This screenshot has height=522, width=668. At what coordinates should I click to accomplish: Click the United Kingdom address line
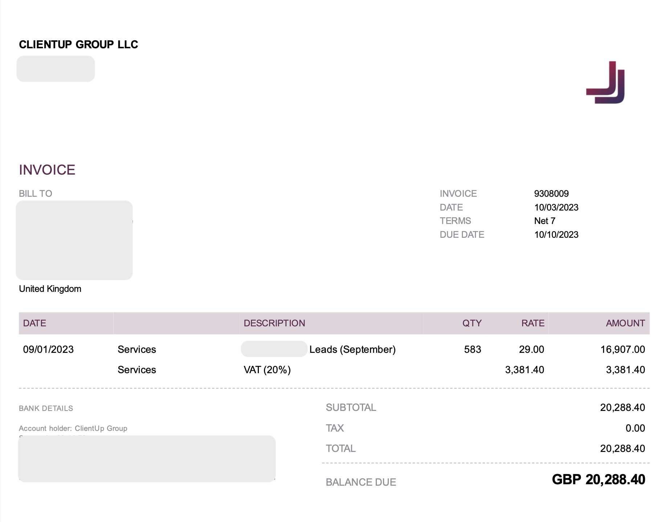[x=50, y=289]
